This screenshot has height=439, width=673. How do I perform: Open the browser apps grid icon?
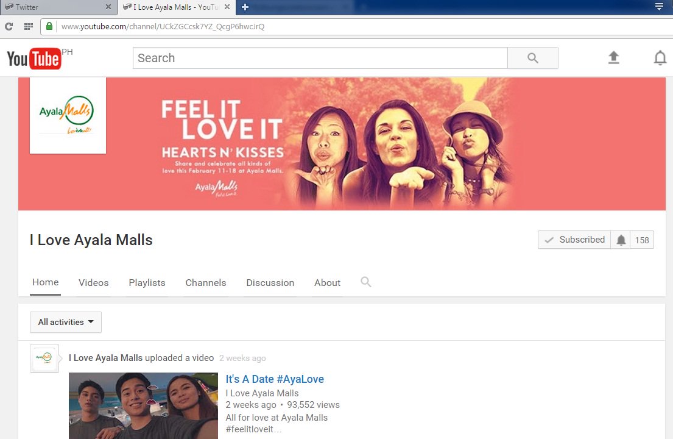[x=29, y=27]
